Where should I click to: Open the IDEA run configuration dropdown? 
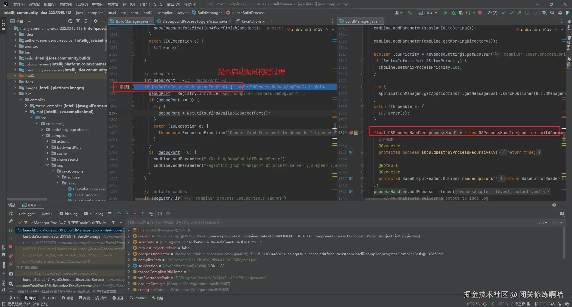click(x=428, y=13)
